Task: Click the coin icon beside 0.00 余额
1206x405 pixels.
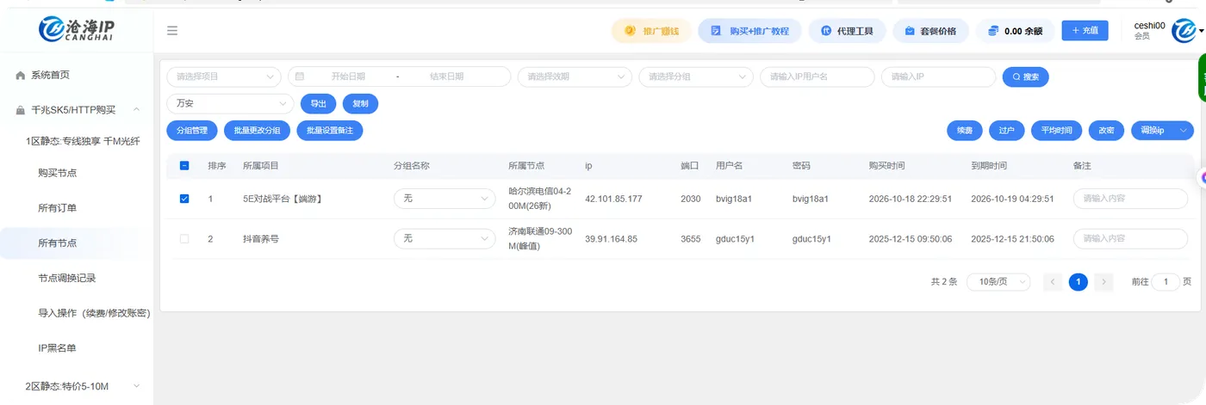Action: click(993, 31)
